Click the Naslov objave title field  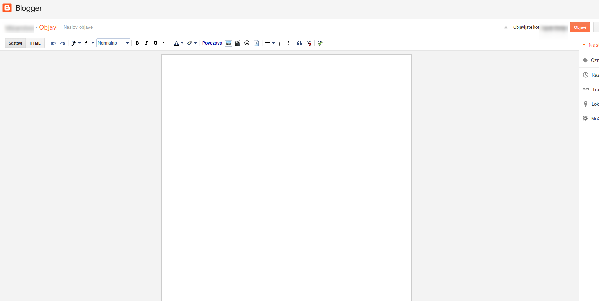[x=278, y=27]
